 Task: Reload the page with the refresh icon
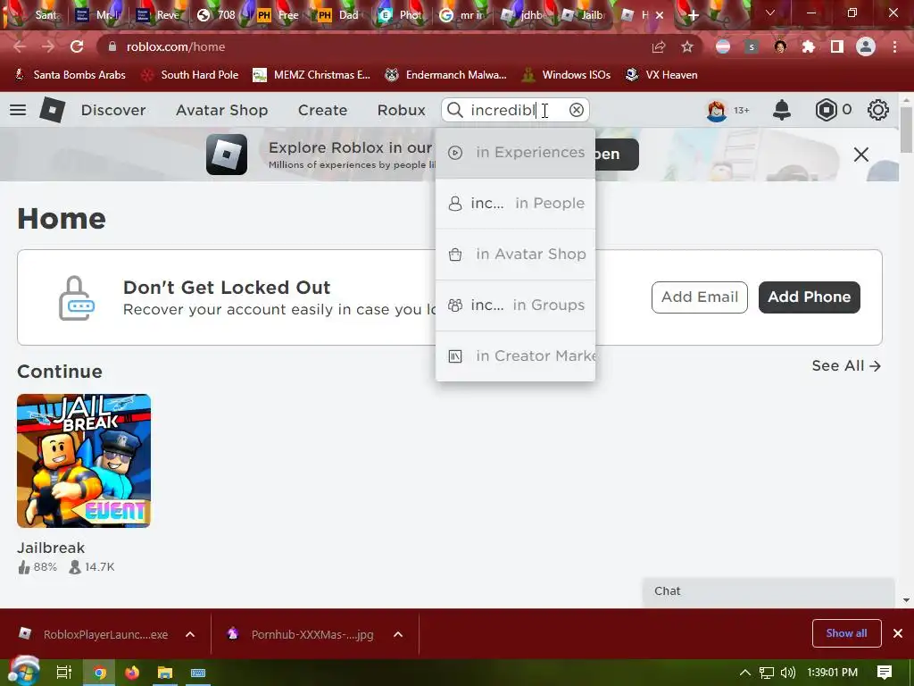click(77, 46)
